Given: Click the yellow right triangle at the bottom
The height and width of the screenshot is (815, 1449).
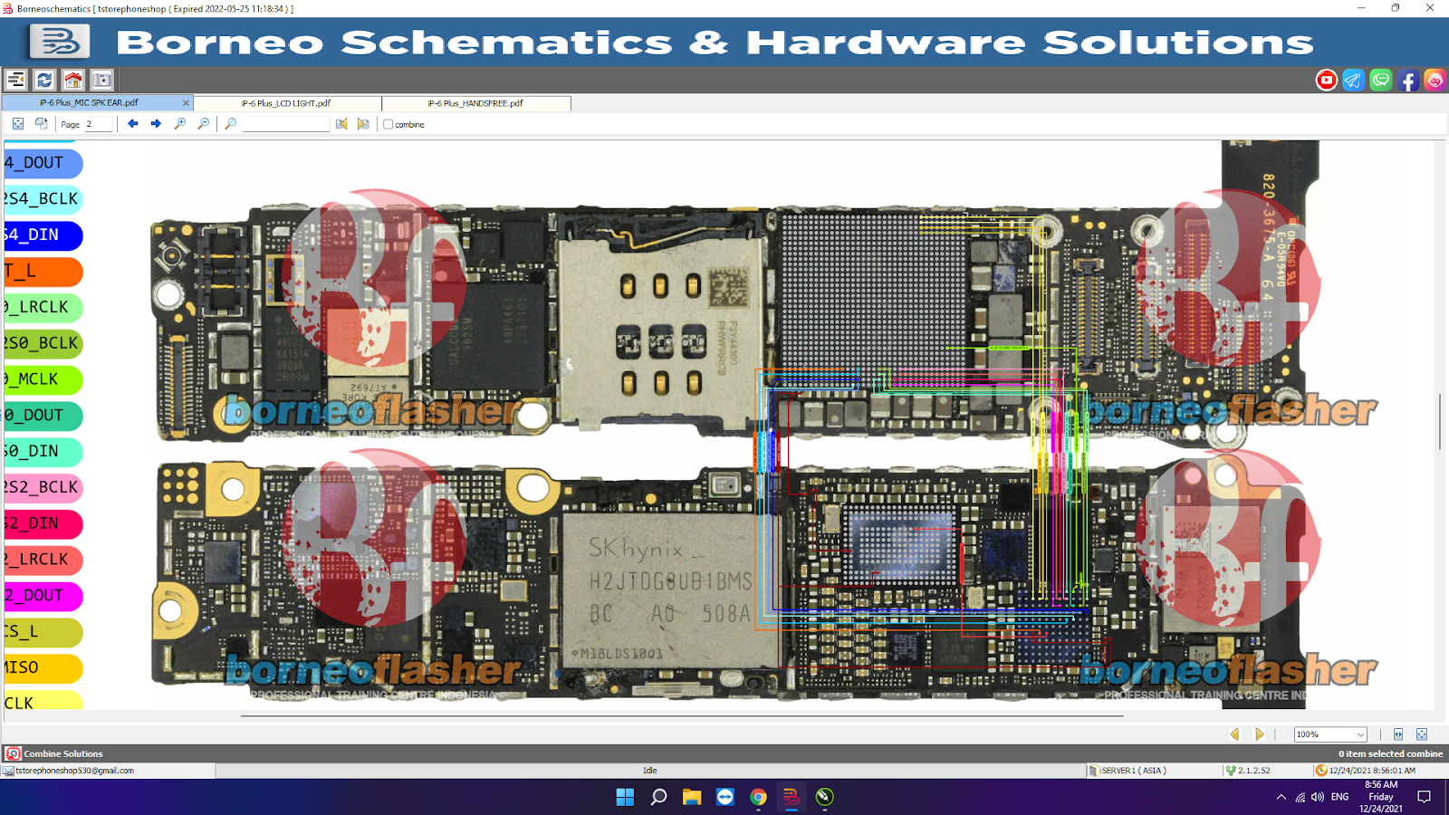Looking at the screenshot, I should click(1259, 734).
